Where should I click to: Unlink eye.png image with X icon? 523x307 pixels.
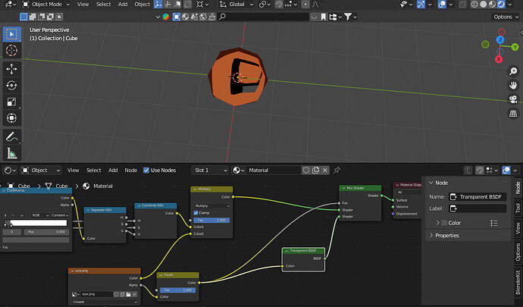pyautogui.click(x=134, y=294)
